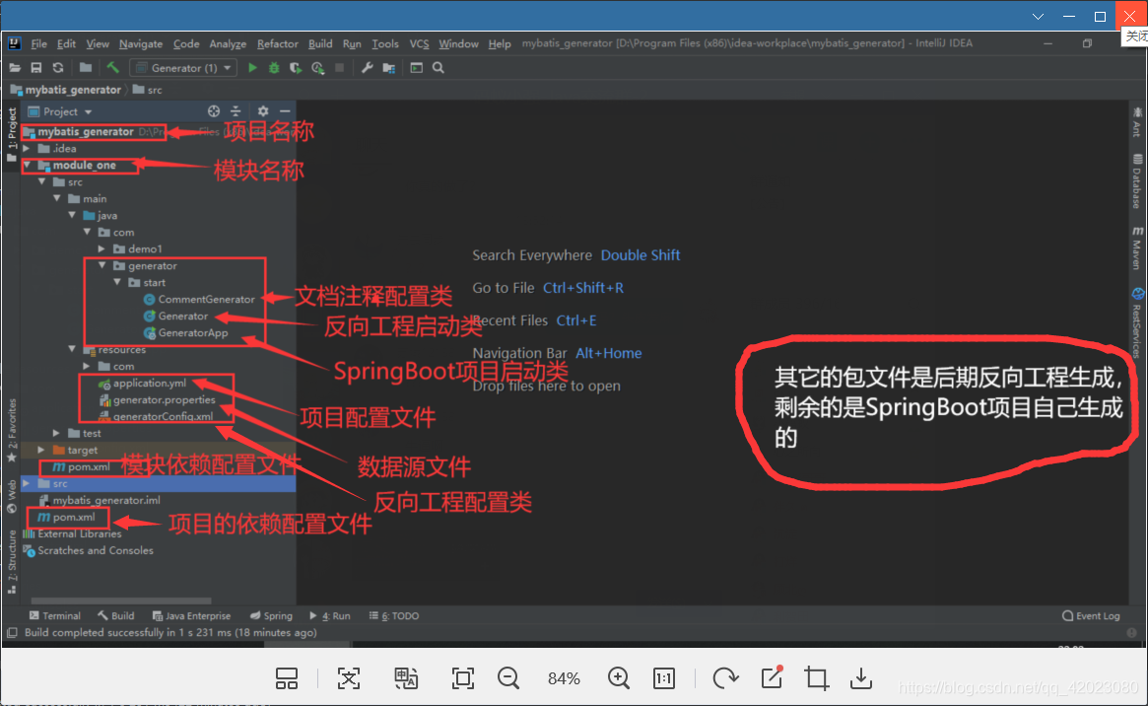Open the Java Enterprise tool window

pyautogui.click(x=191, y=616)
